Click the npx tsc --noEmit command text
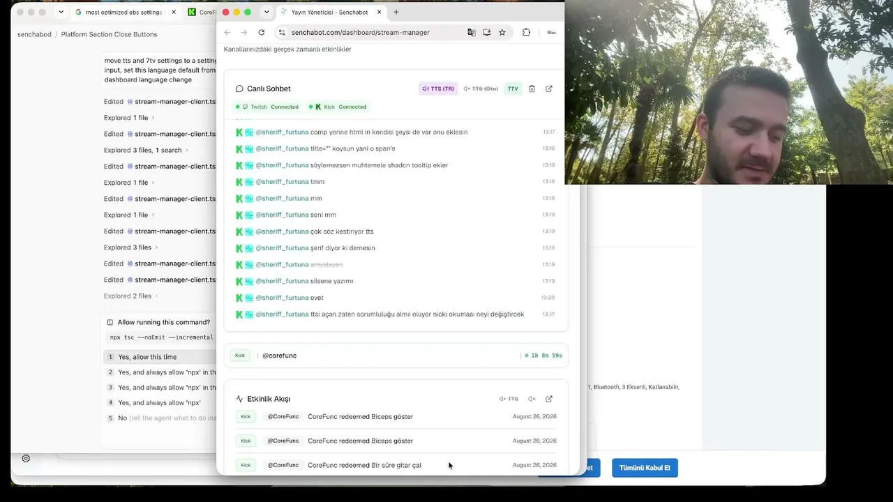The width and height of the screenshot is (893, 502). [162, 337]
